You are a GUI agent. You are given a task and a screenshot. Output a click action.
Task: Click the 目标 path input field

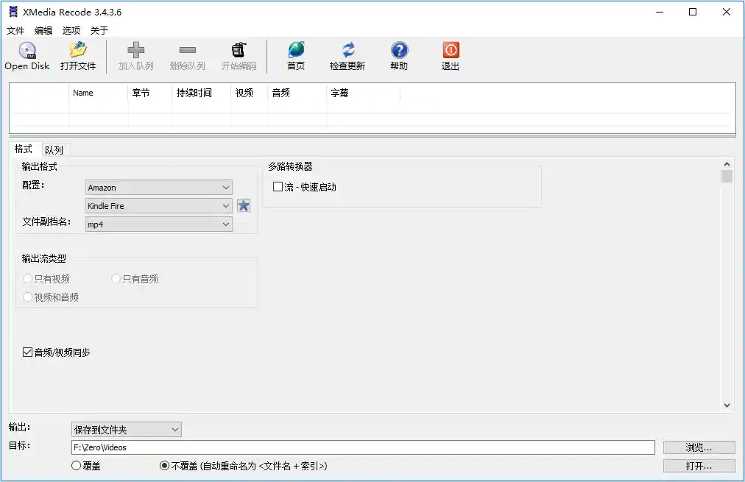pos(363,447)
